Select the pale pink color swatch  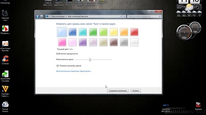point(72,42)
